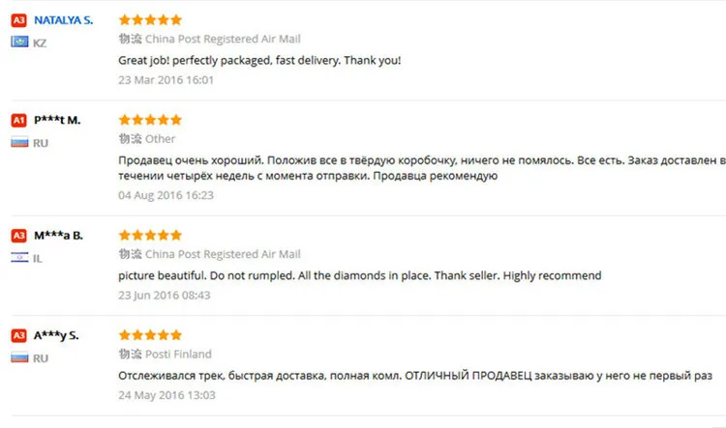Image resolution: width=726 pixels, height=428 pixels.
Task: Click the A3 badge beside NATALYA S.
Action: [19, 20]
